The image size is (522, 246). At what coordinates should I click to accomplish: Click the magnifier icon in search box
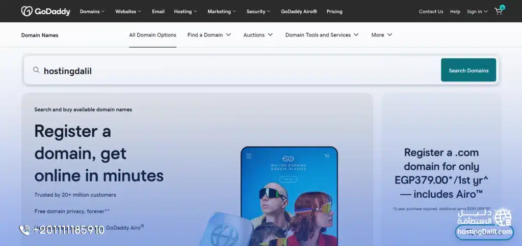click(36, 70)
